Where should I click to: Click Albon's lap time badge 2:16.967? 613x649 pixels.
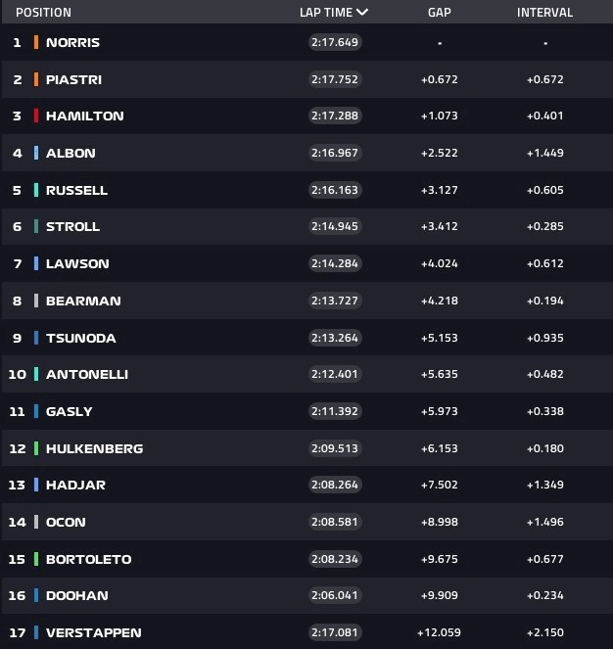point(335,153)
